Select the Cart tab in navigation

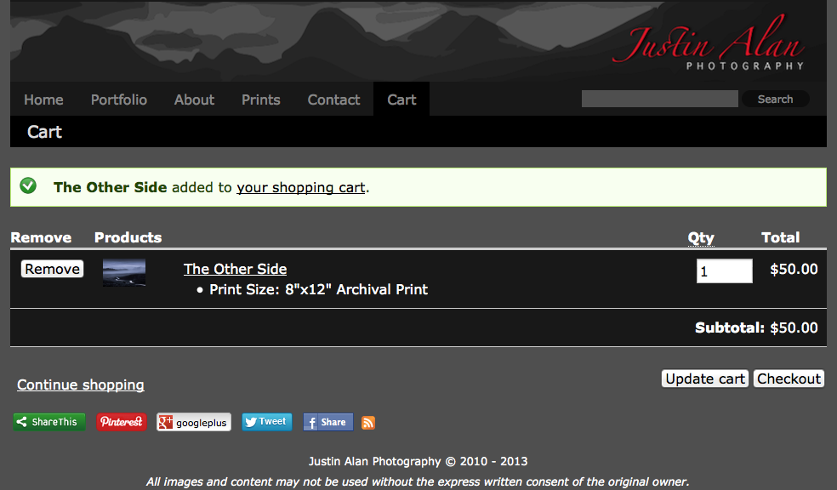tap(401, 100)
